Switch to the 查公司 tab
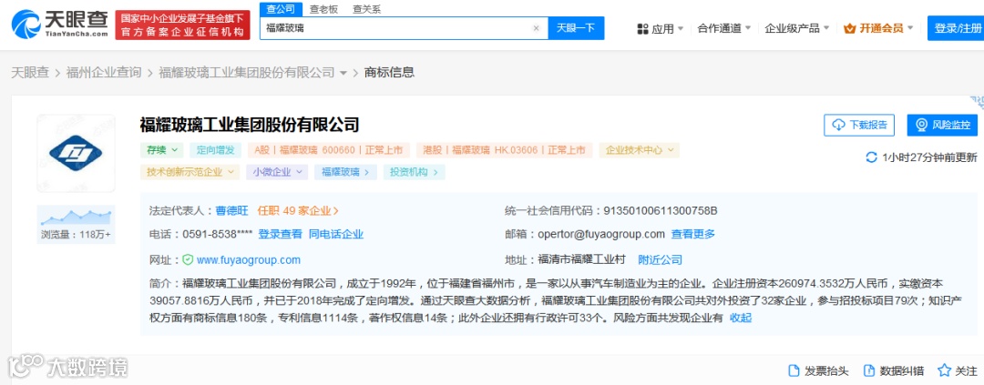Image resolution: width=984 pixels, height=385 pixels. tap(280, 9)
